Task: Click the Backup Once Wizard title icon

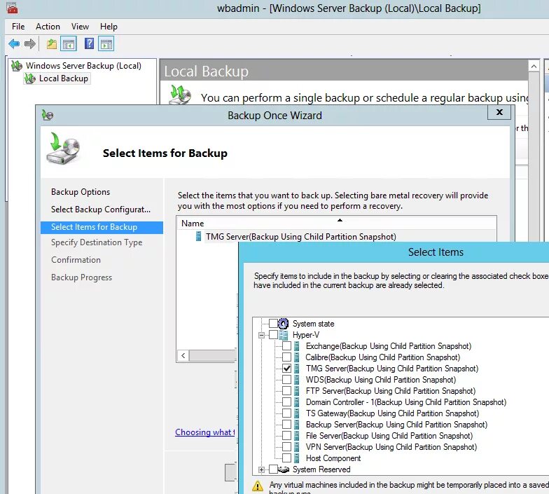Action: (x=48, y=115)
